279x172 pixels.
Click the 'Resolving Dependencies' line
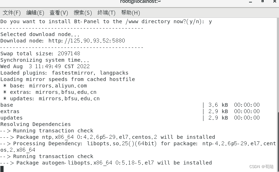35,124
